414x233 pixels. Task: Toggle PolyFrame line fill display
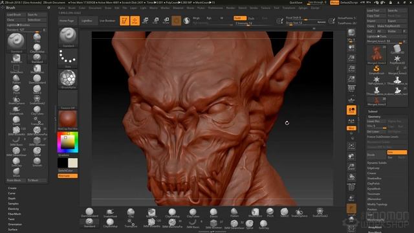coord(351,187)
